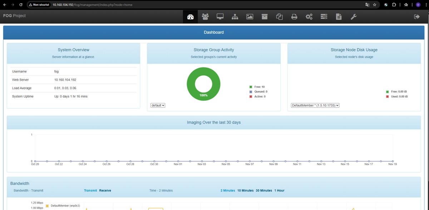Open the Images picture icon
The width and height of the screenshot is (429, 210).
(x=250, y=16)
